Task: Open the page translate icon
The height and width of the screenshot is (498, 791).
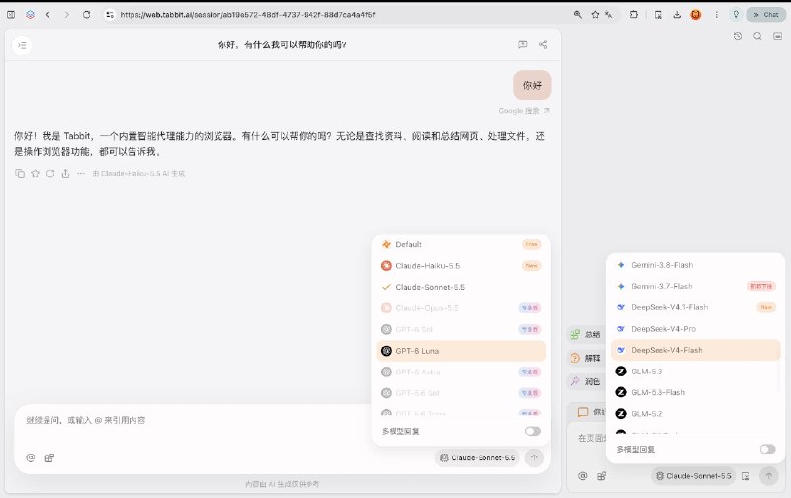Action: point(609,15)
